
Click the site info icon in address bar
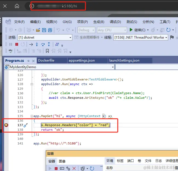32,6
